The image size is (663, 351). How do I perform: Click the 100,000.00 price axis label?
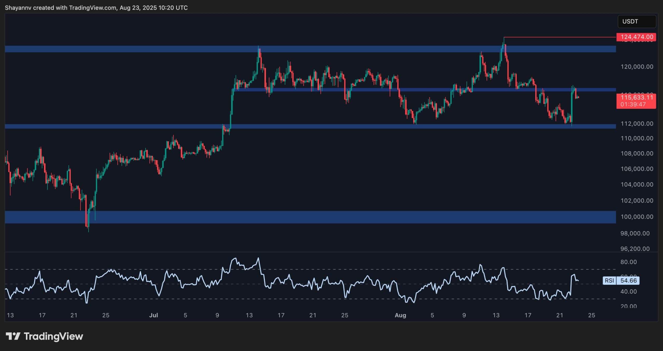(637, 217)
